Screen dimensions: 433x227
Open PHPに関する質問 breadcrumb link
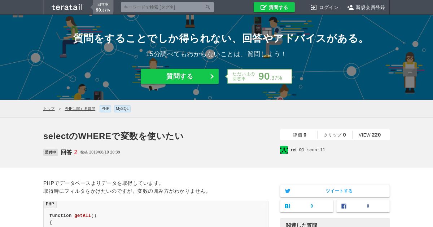pyautogui.click(x=80, y=109)
